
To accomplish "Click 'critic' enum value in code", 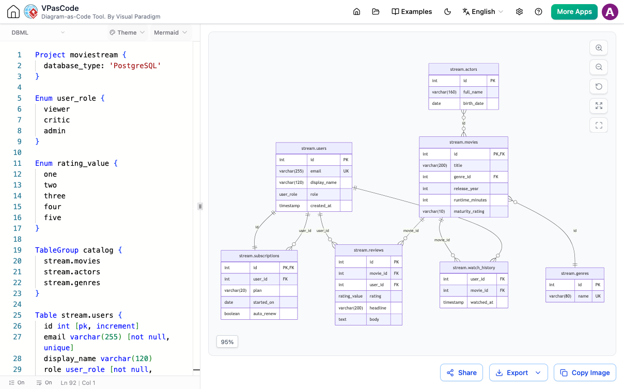I will 57,120.
